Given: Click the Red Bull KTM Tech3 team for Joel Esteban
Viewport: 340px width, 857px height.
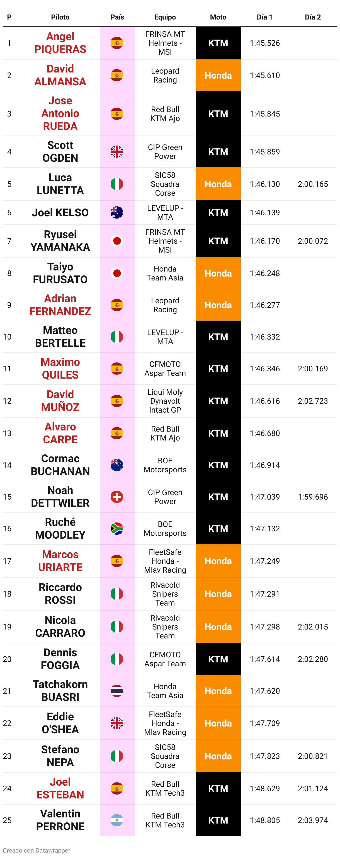Looking at the screenshot, I should coord(165,788).
